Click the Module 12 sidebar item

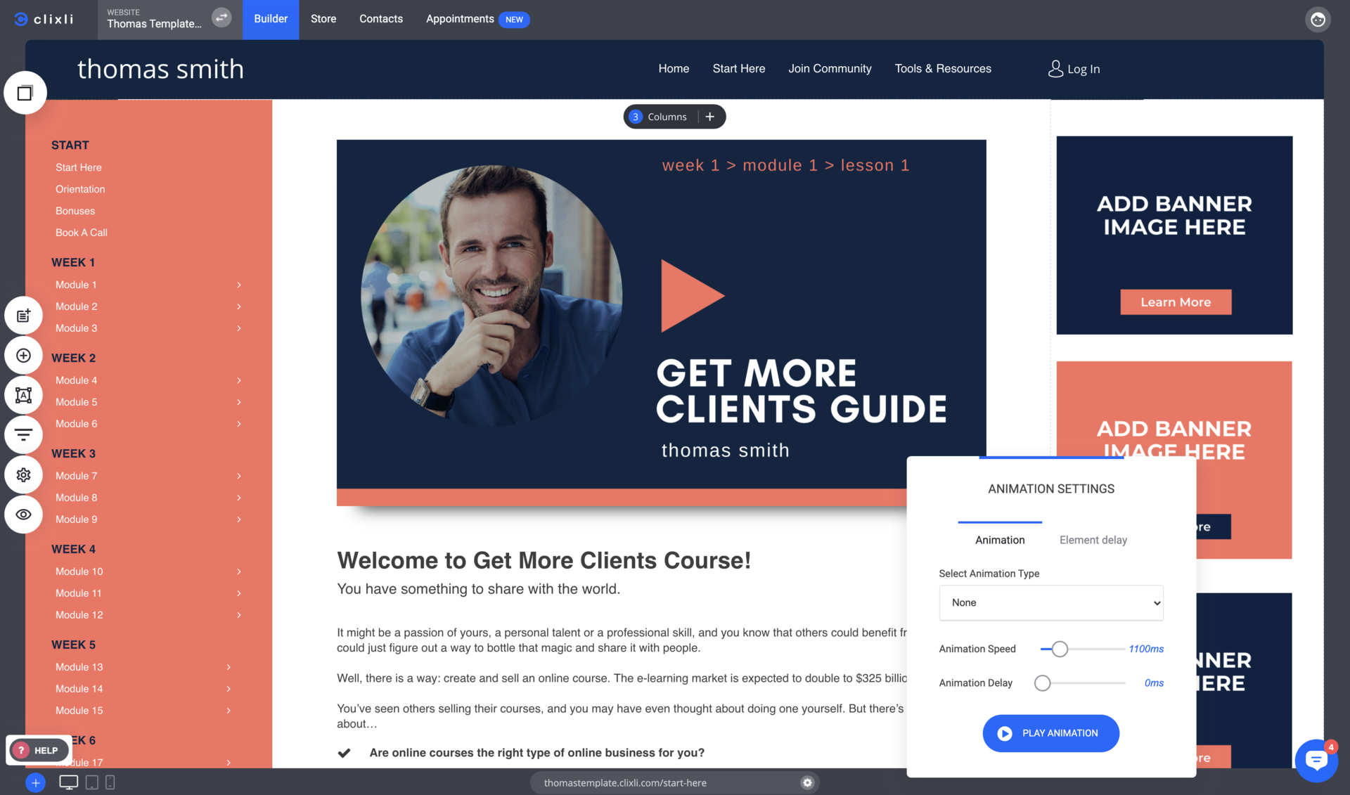point(79,615)
